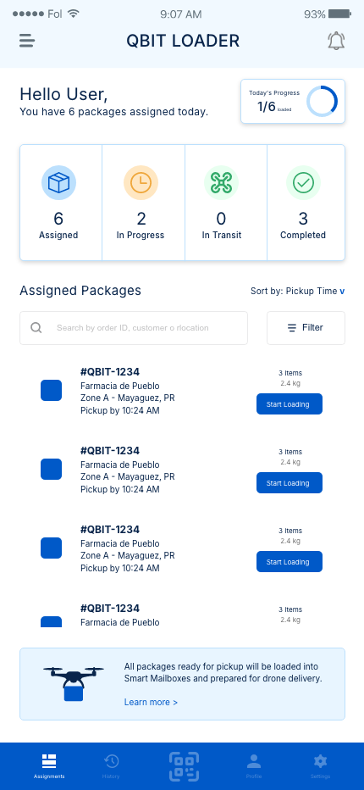Select the second package's blue checkbox
364x790 pixels.
(51, 469)
